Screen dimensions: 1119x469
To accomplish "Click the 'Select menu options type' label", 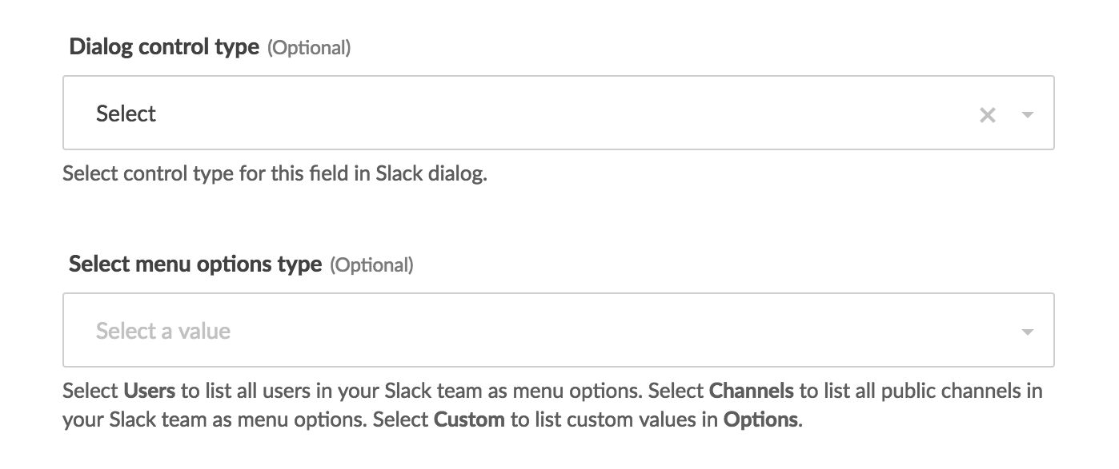I will pyautogui.click(x=195, y=263).
